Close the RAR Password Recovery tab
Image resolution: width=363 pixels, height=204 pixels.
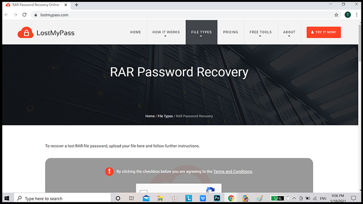pyautogui.click(x=66, y=5)
